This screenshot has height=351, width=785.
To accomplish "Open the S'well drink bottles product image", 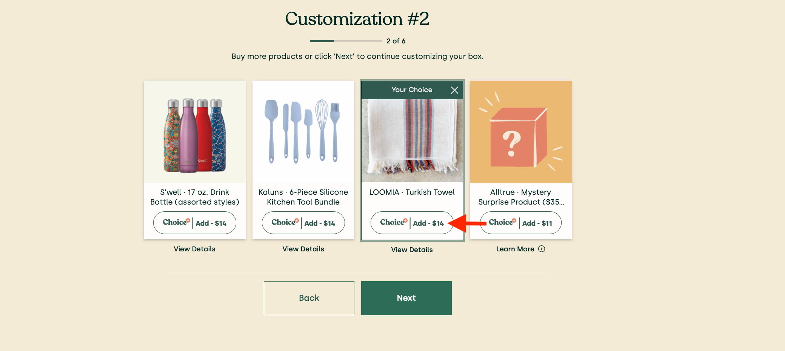I will (195, 132).
